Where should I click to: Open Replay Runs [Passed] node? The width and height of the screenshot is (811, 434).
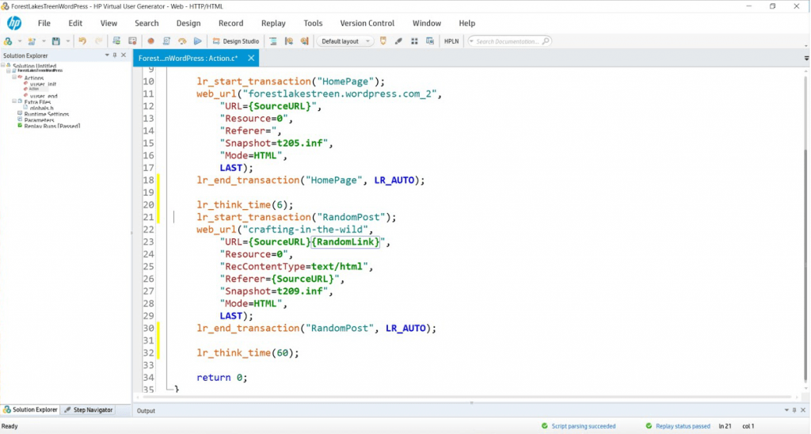[x=51, y=126]
